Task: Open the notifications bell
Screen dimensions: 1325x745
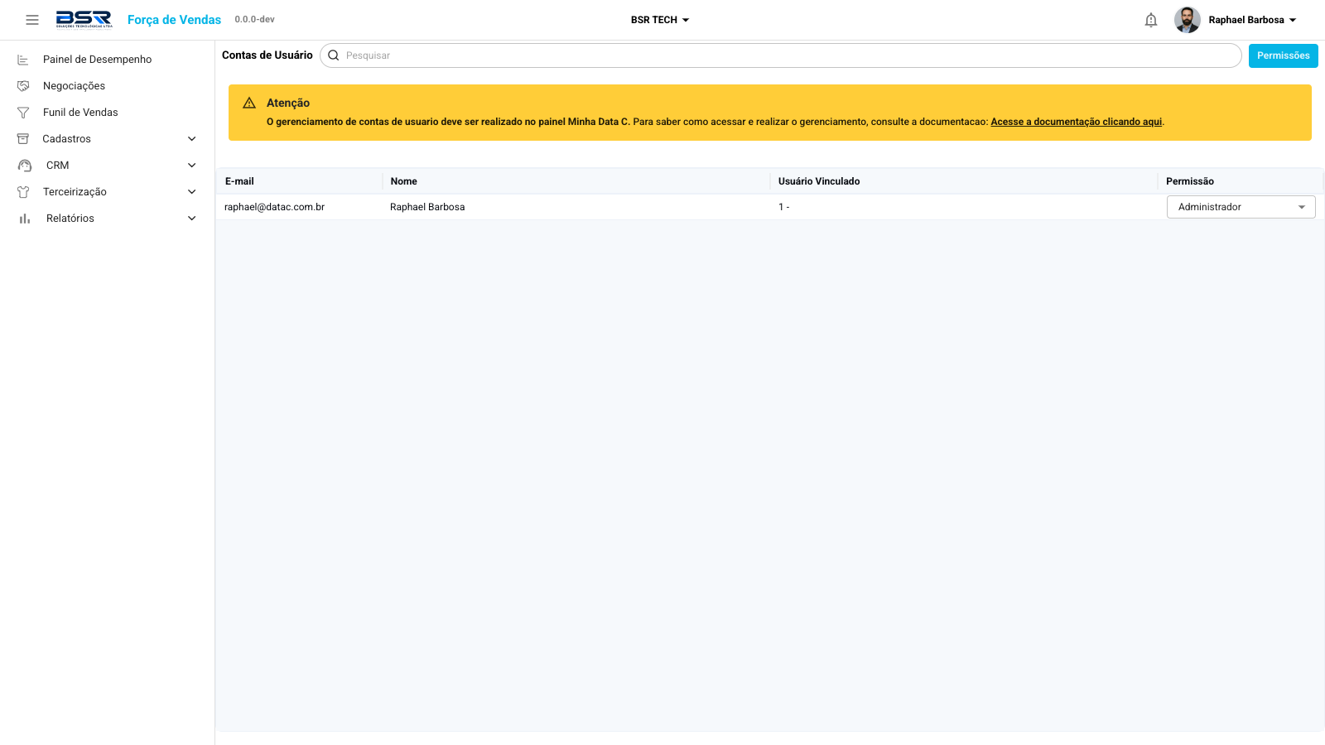Action: coord(1151,20)
